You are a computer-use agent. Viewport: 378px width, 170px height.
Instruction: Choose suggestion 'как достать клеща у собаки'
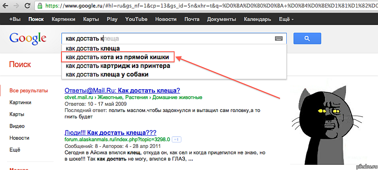174,75
